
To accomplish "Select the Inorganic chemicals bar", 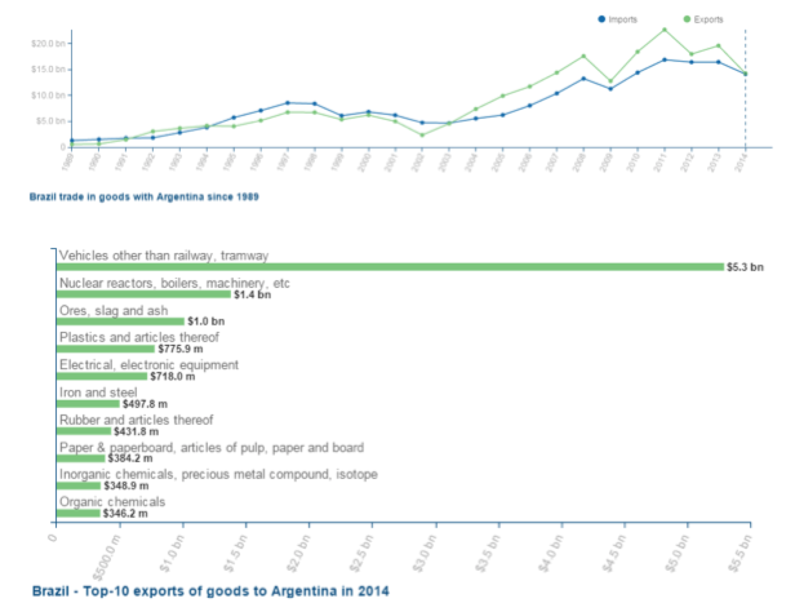I will coord(78,485).
